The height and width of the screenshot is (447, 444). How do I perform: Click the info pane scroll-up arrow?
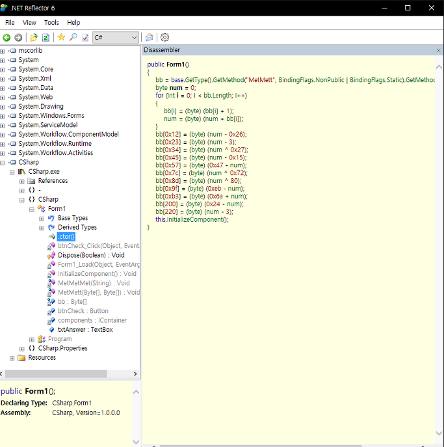click(x=136, y=392)
